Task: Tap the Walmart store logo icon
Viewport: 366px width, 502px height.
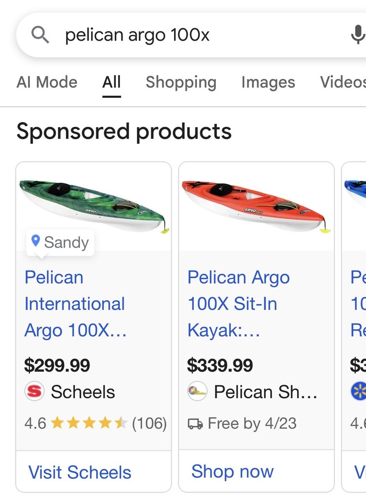Action: coord(359,392)
